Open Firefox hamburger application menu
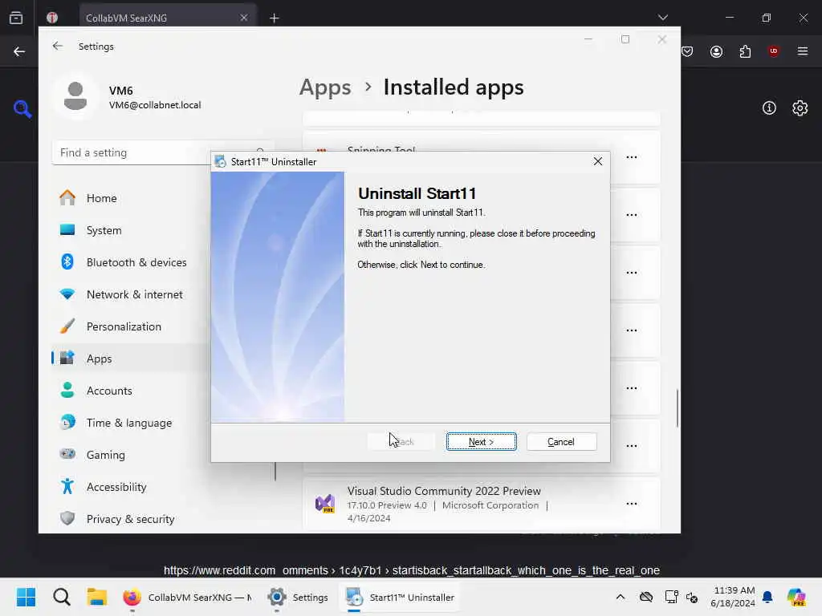Screen dimensions: 822x616 pyautogui.click(x=803, y=51)
